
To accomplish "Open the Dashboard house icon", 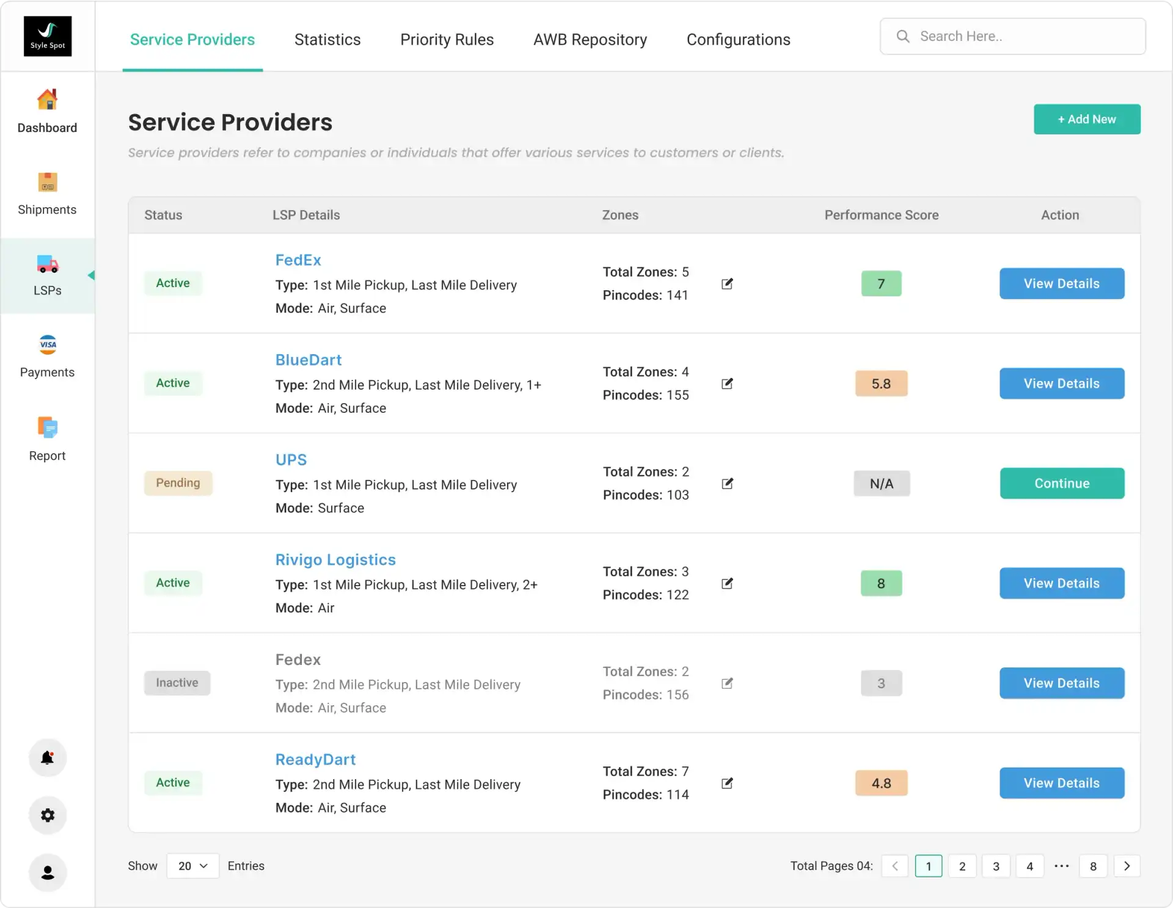I will pyautogui.click(x=47, y=100).
